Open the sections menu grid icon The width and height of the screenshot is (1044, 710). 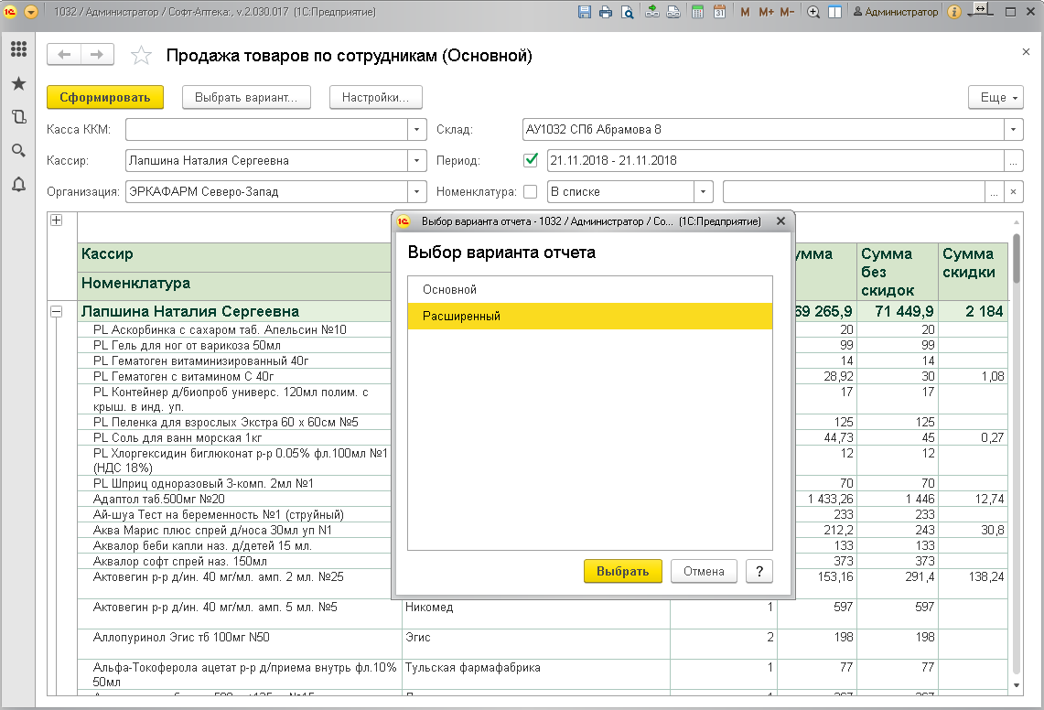tap(17, 49)
